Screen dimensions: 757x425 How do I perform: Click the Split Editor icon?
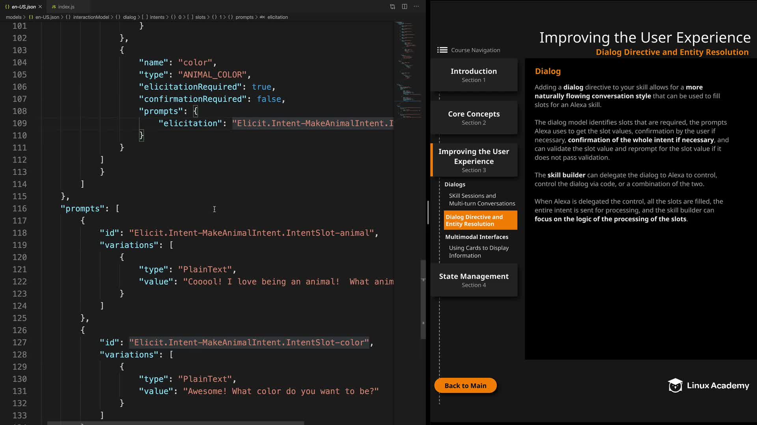pos(405,7)
